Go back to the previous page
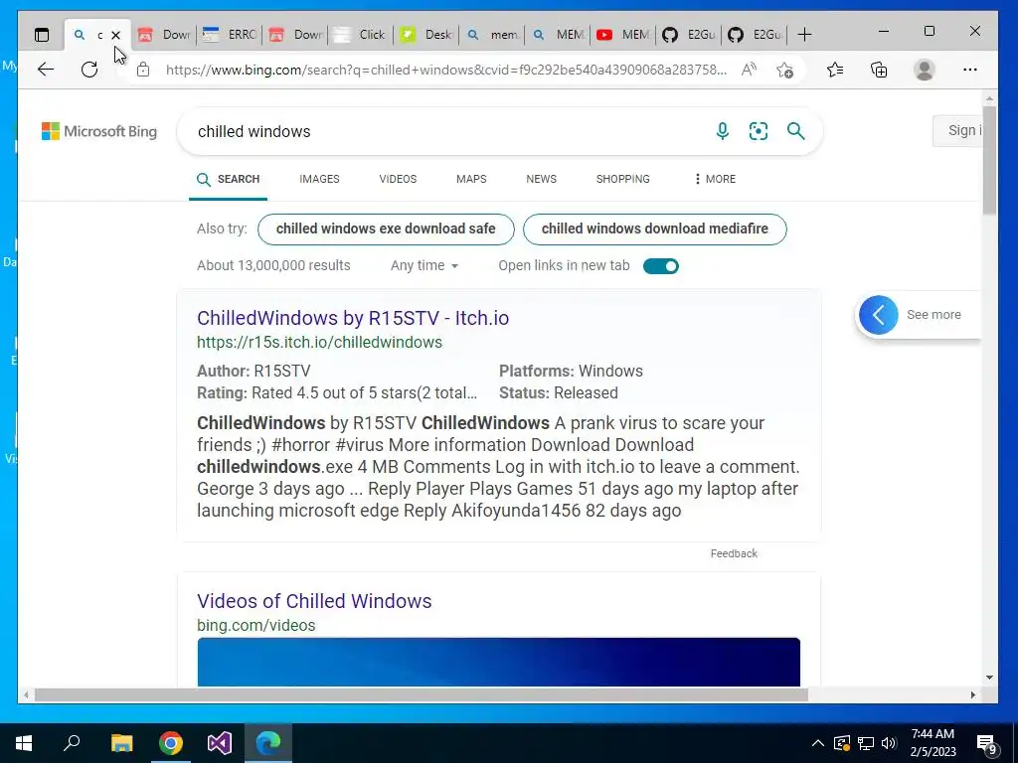 [46, 70]
